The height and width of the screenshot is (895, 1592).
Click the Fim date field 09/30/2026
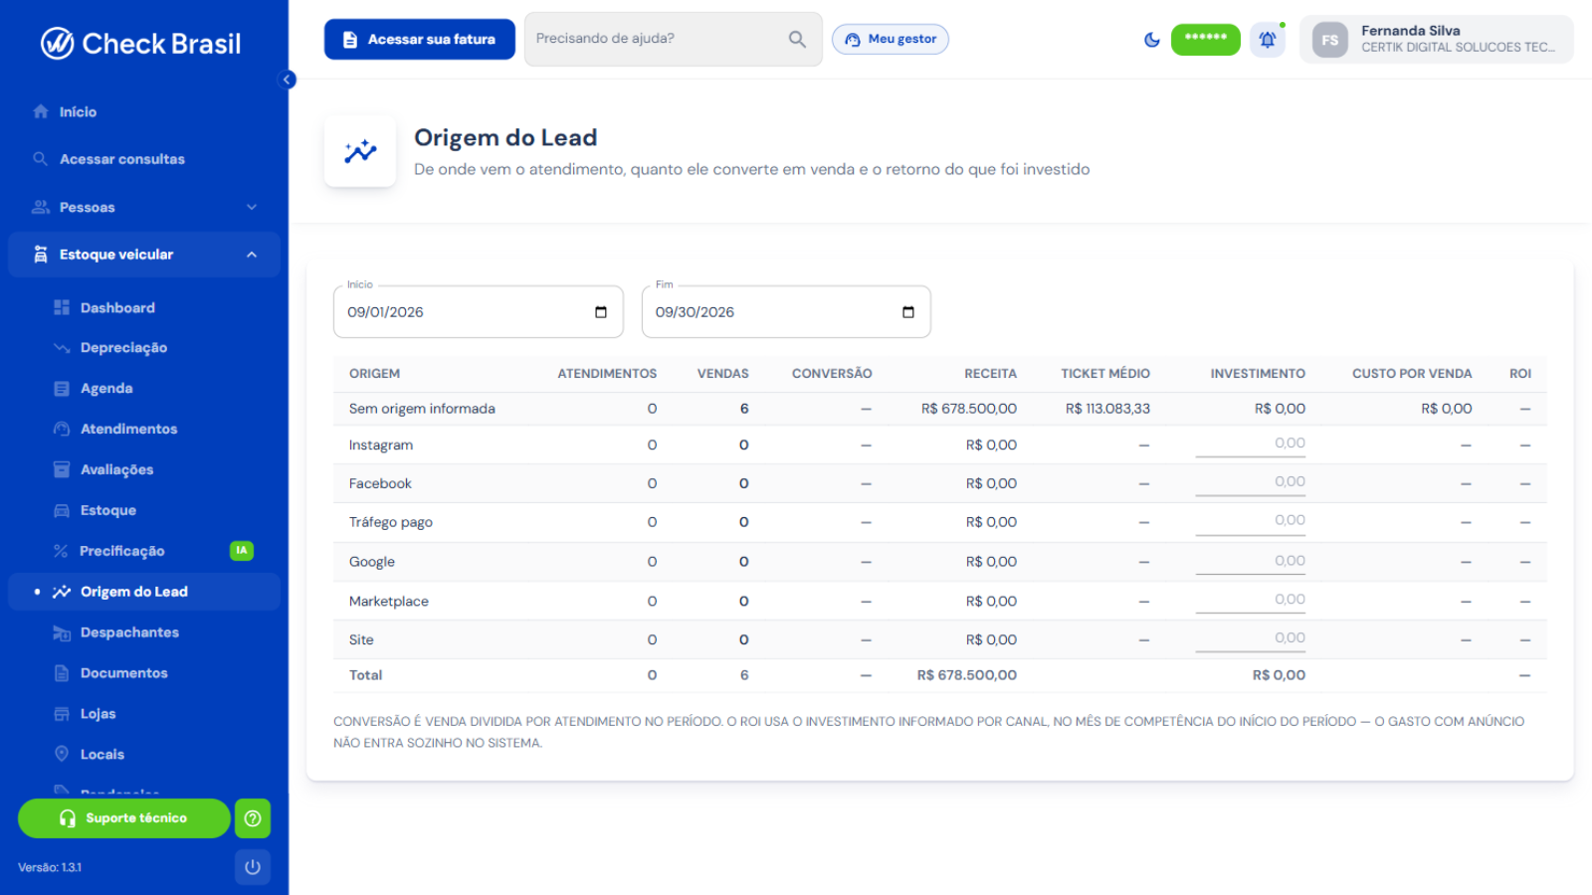coord(786,312)
